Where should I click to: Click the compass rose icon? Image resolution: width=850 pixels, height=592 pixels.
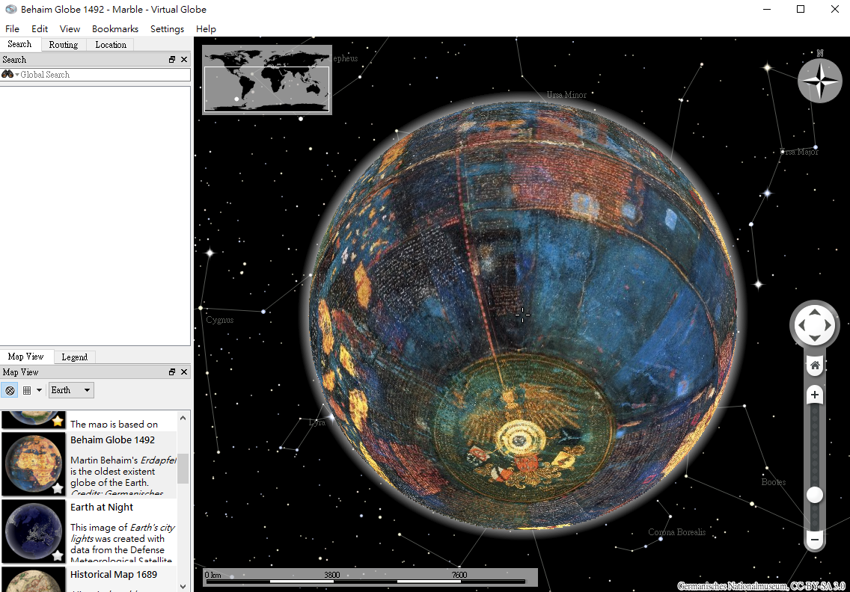pyautogui.click(x=819, y=81)
